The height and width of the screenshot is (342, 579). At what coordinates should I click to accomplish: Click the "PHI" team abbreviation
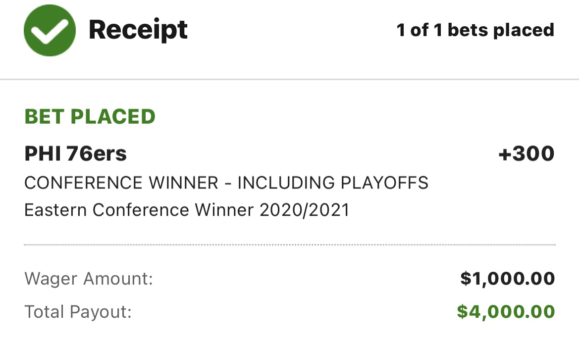coord(41,154)
